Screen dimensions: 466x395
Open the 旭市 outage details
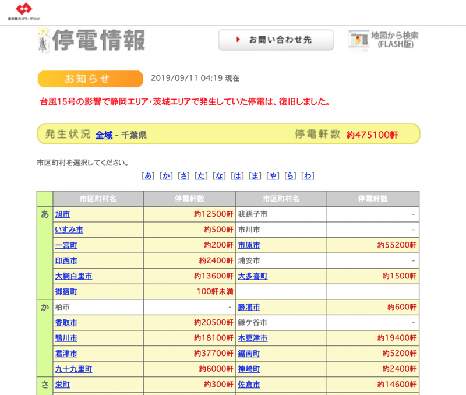tap(62, 214)
